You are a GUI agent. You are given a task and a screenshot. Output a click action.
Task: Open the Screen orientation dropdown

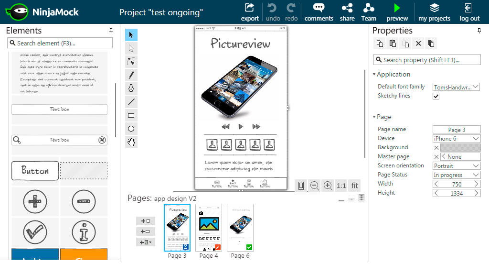coord(456,165)
